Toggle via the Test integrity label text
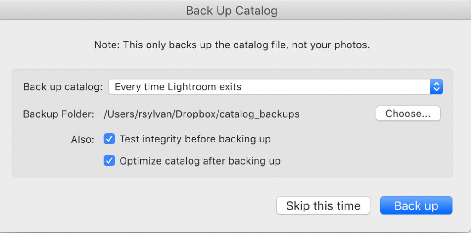This screenshot has width=471, height=233. (195, 139)
